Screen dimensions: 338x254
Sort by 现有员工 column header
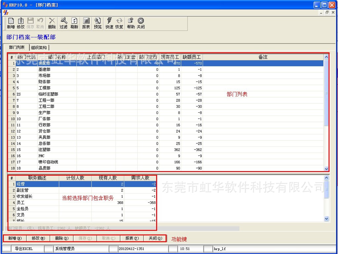pyautogui.click(x=170, y=57)
